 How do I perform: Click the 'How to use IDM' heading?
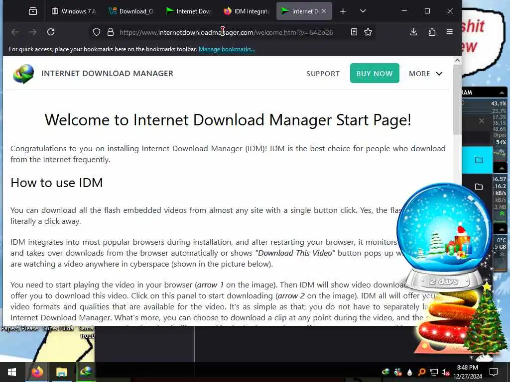pos(57,183)
